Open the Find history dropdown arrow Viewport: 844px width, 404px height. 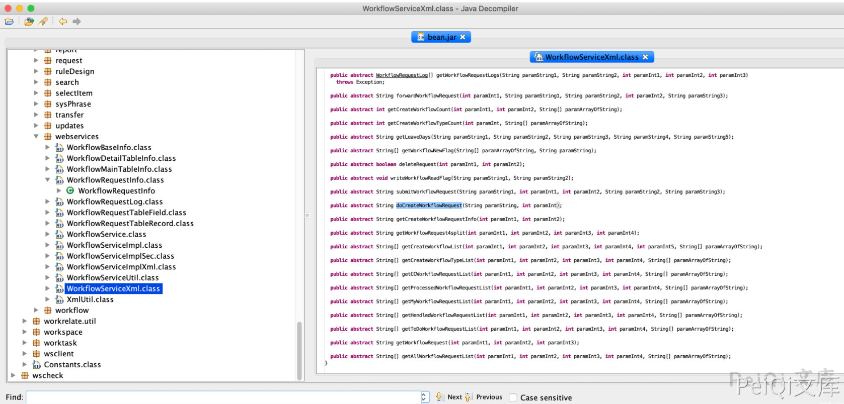(424, 397)
